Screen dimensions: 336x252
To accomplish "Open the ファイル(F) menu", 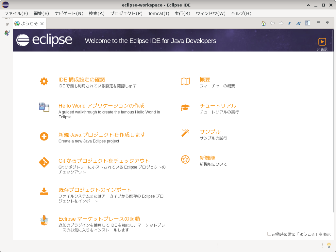I will [16, 13].
